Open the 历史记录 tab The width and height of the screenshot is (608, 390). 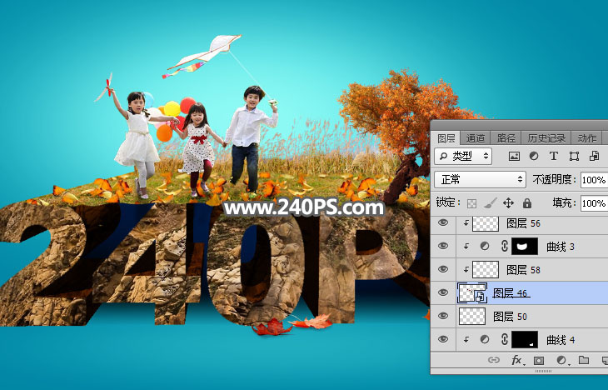(x=546, y=138)
